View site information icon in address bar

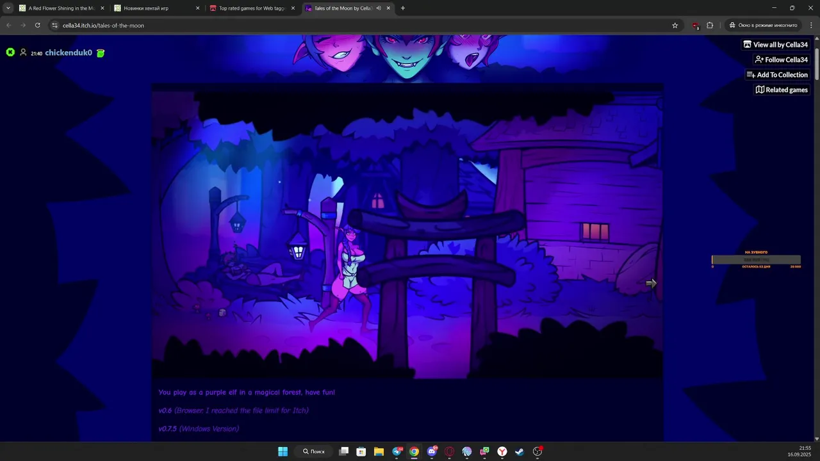(x=55, y=26)
